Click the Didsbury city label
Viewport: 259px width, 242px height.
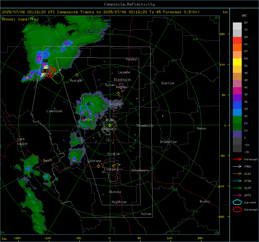[109, 129]
